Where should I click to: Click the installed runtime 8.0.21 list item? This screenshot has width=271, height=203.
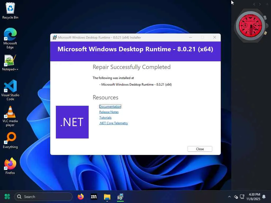pyautogui.click(x=135, y=85)
